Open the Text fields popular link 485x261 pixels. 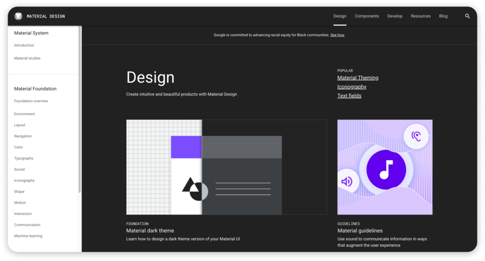click(x=349, y=96)
